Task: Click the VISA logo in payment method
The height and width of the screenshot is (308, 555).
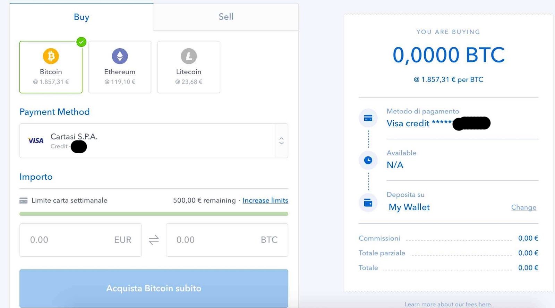Action: pos(36,140)
